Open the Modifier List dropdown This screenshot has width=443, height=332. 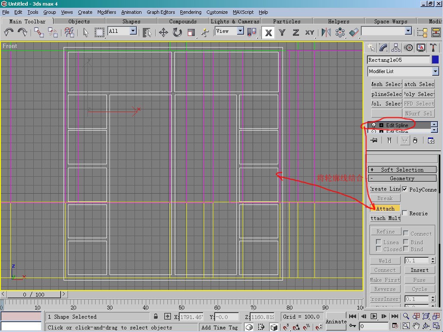[x=435, y=71]
